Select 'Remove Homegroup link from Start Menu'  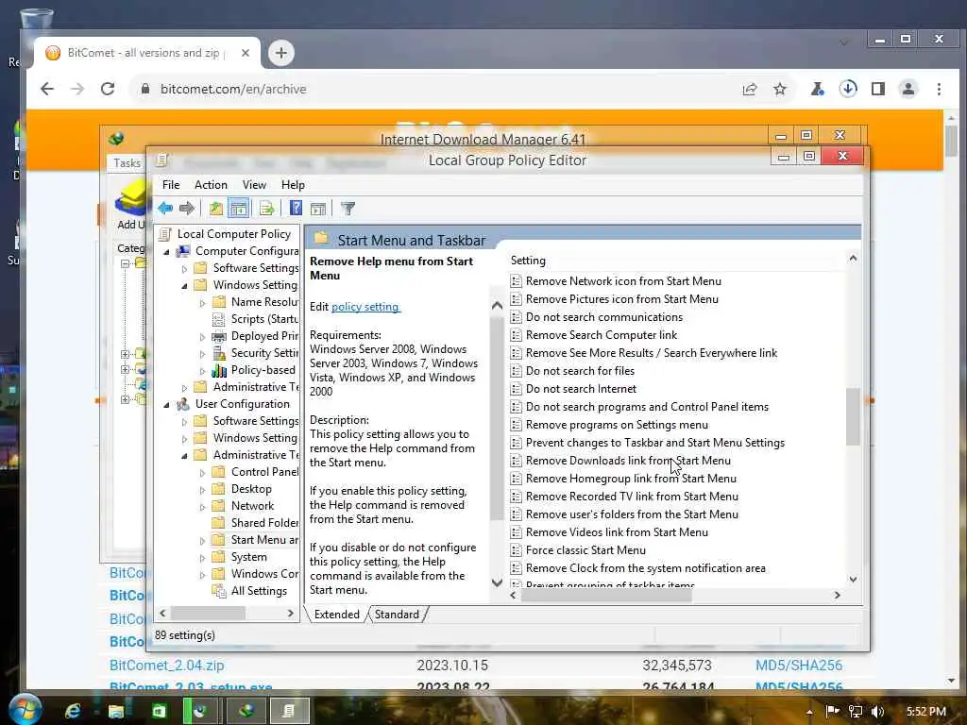click(631, 479)
